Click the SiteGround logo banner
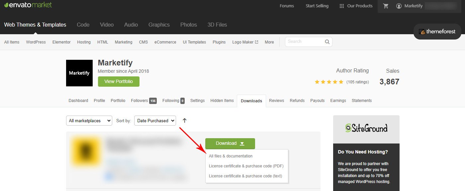Image resolution: width=465 pixels, height=191 pixels. pos(366,128)
